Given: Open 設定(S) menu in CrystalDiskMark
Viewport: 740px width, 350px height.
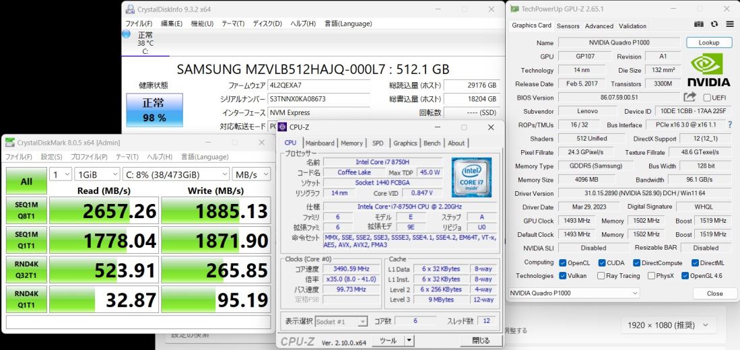Looking at the screenshot, I should [x=51, y=157].
